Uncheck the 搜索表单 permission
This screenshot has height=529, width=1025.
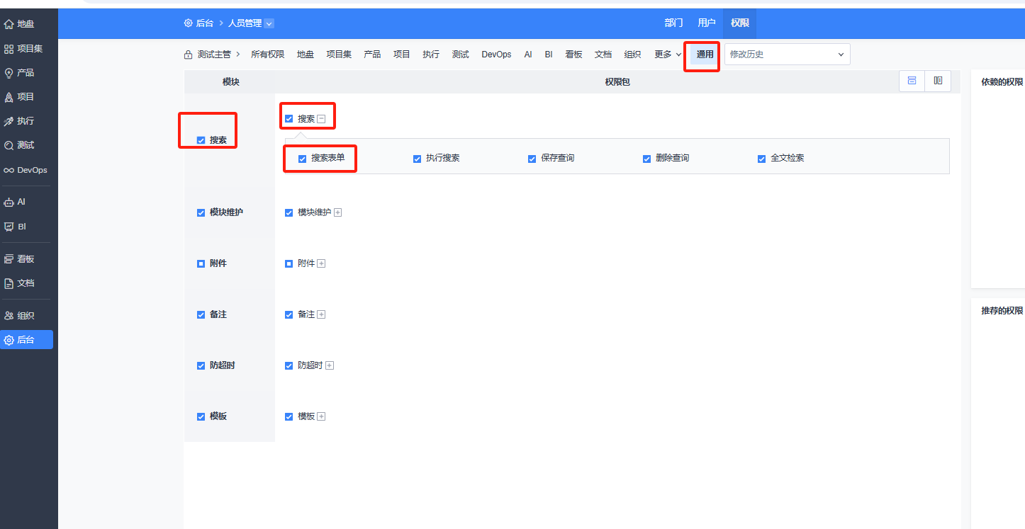point(302,159)
